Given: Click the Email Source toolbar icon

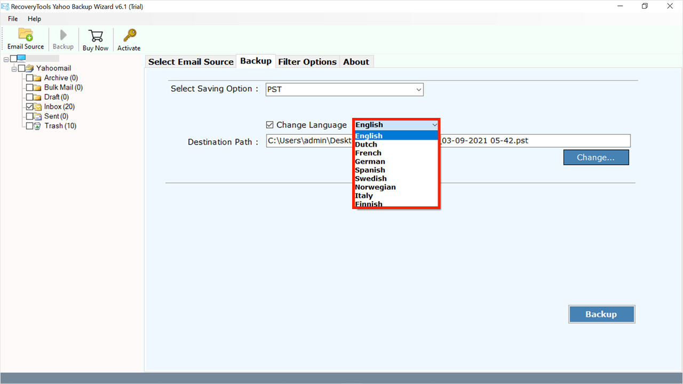Looking at the screenshot, I should pyautogui.click(x=26, y=35).
